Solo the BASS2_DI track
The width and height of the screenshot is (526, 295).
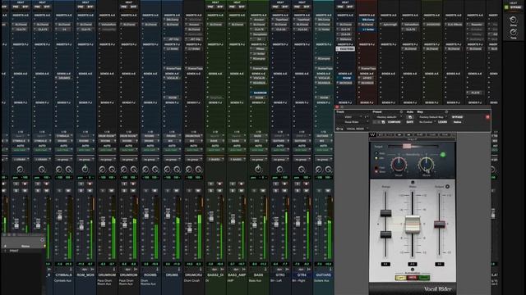click(x=211, y=191)
